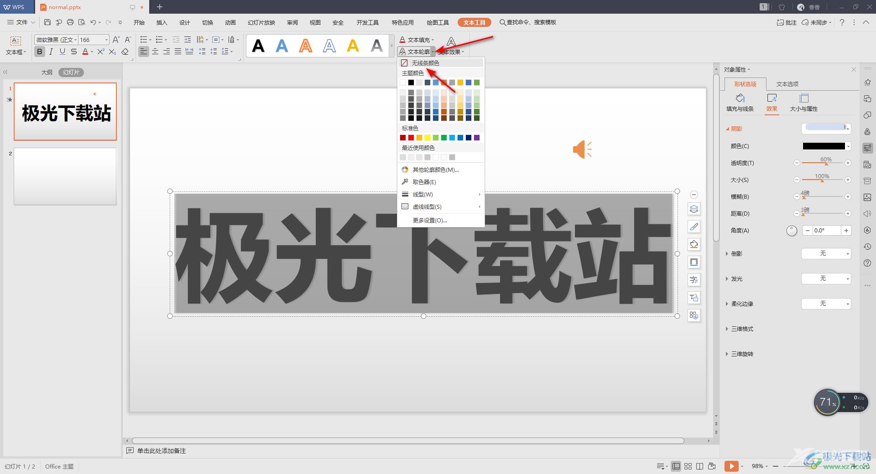This screenshot has width=876, height=474.
Task: Click the eyedropper 取色器 icon
Action: 405,182
